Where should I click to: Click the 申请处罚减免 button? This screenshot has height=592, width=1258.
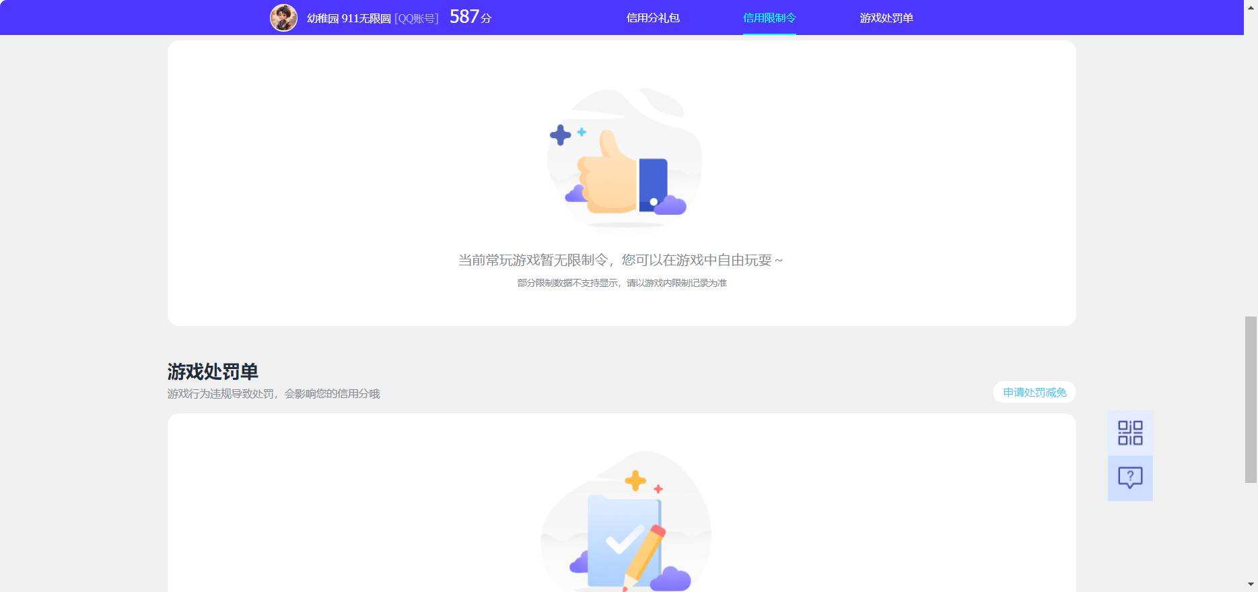point(1035,393)
